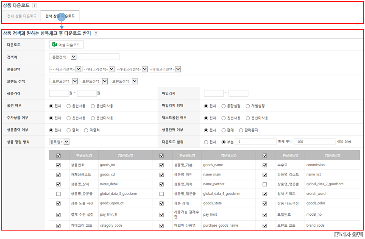This screenshot has height=239, width=365.
Task: Select 통합설정 for 마일리지 정책
Action: (223, 106)
